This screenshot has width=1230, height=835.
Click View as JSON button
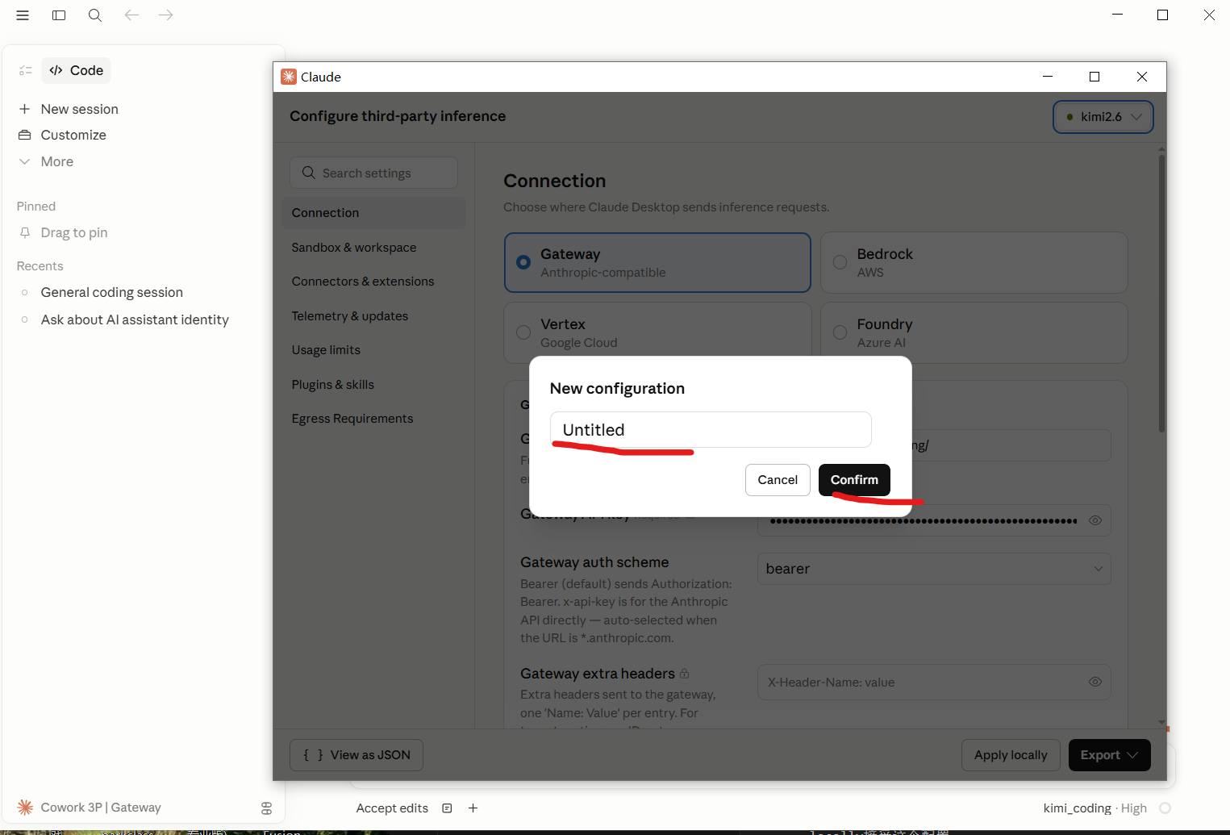click(356, 755)
